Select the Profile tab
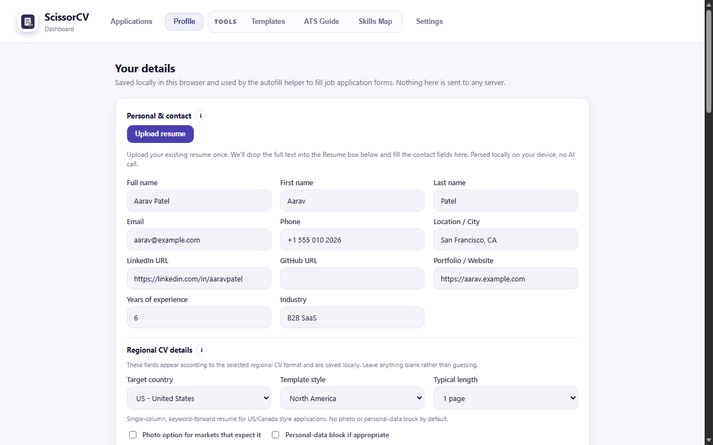The width and height of the screenshot is (713, 445). click(x=184, y=22)
